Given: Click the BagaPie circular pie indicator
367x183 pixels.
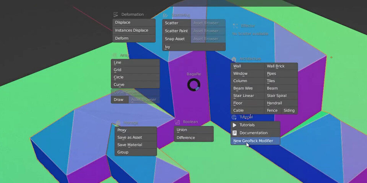Looking at the screenshot, I should 193,85.
